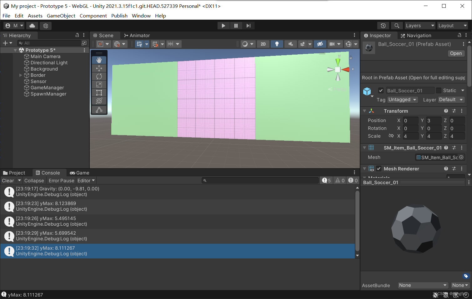Screen dimensions: 472x299
Task: Click the Transform preset icon
Action: coord(454,111)
